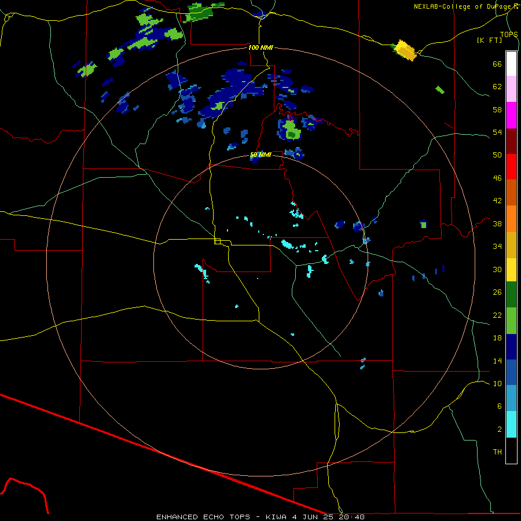The height and width of the screenshot is (521, 521).
Task: Click the legend value '66'
Action: pos(497,64)
